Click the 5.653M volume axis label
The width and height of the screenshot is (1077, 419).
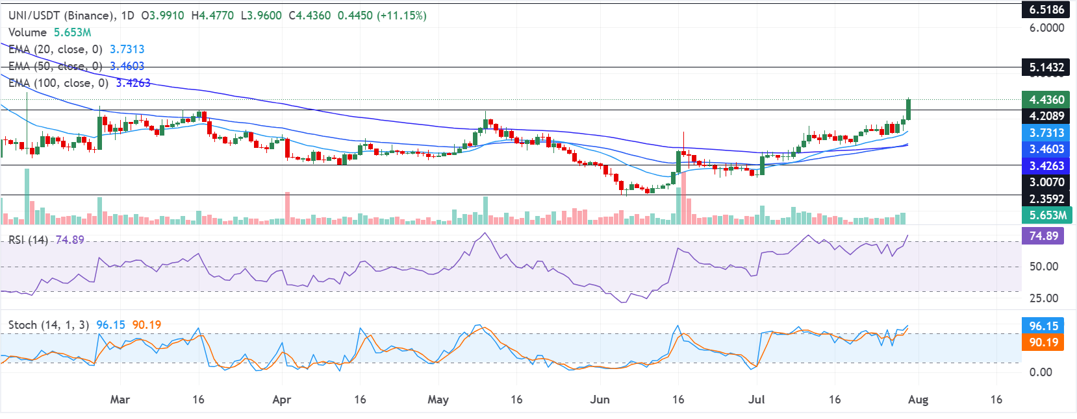[1046, 215]
